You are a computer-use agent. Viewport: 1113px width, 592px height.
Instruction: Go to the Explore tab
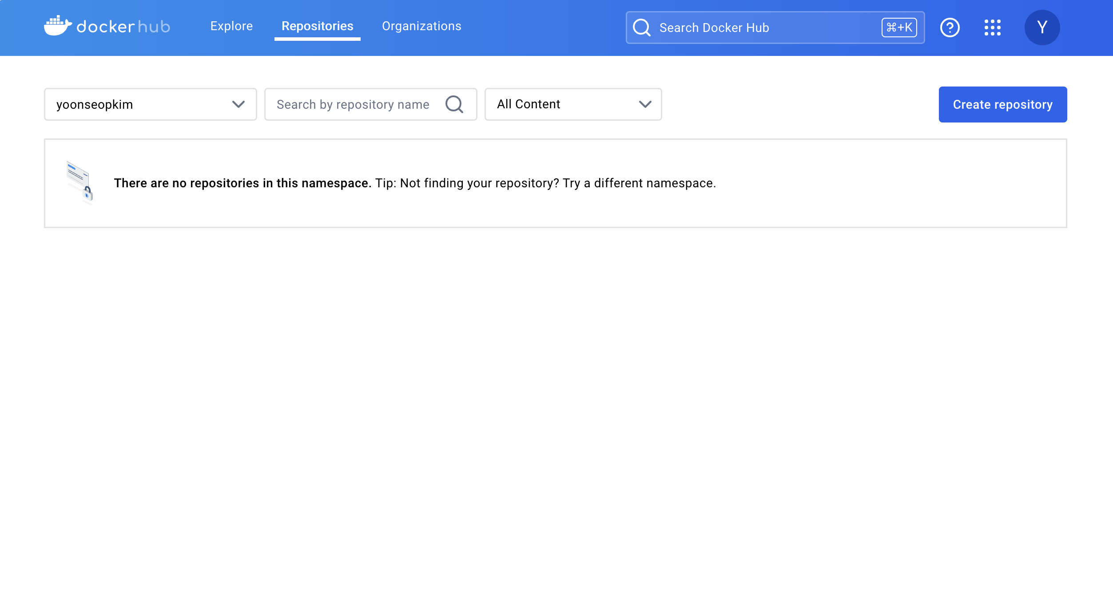231,26
